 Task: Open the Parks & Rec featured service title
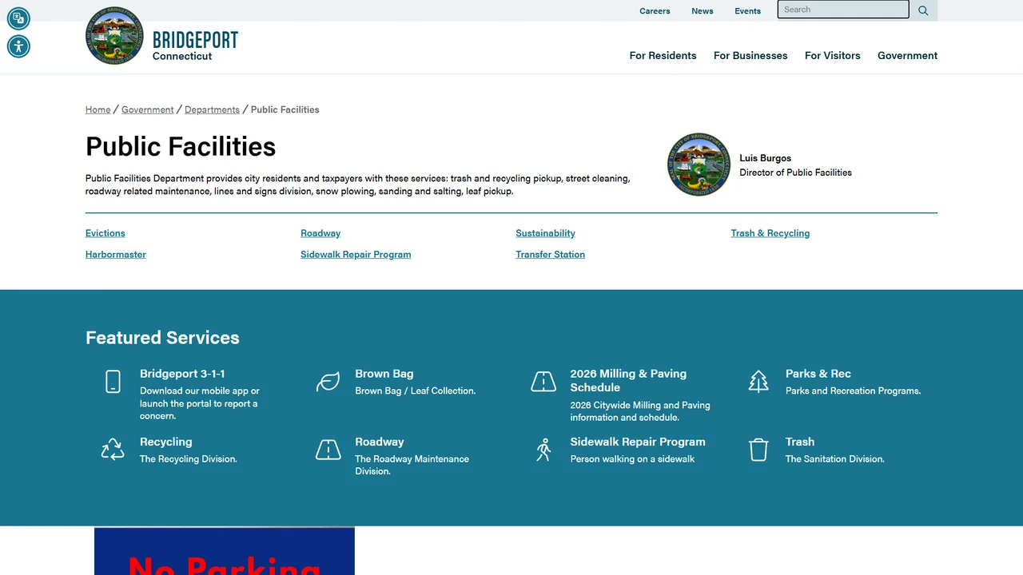(818, 374)
